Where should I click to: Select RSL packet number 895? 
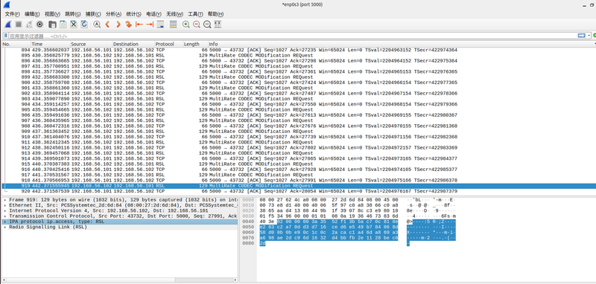(x=299, y=55)
